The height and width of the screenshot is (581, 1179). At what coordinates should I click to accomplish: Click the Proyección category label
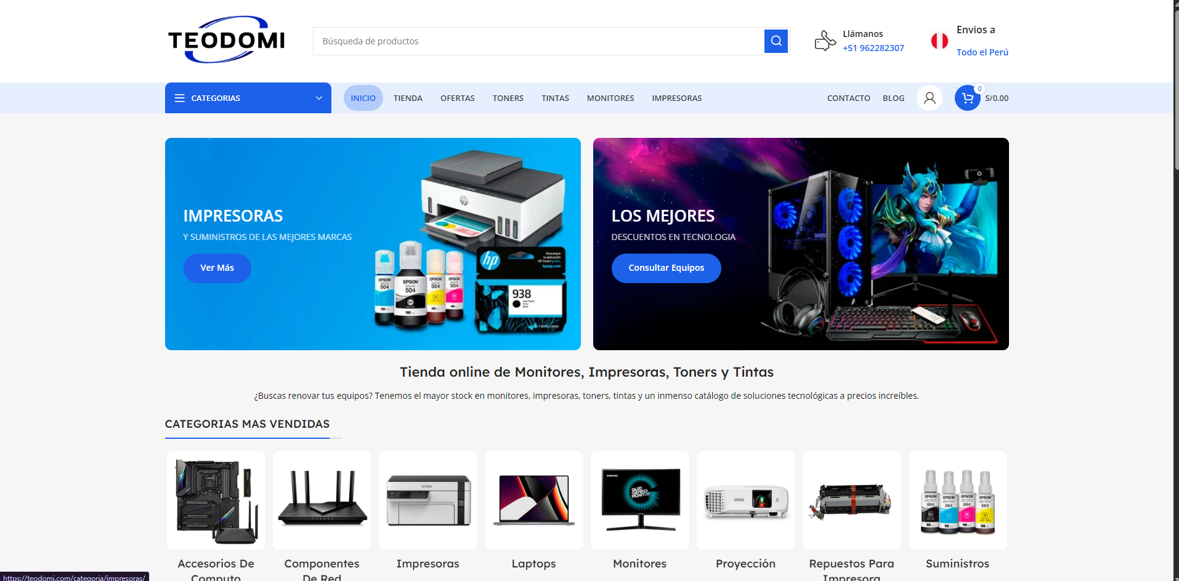pyautogui.click(x=746, y=564)
